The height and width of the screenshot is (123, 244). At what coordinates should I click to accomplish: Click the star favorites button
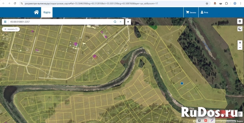click(x=128, y=22)
